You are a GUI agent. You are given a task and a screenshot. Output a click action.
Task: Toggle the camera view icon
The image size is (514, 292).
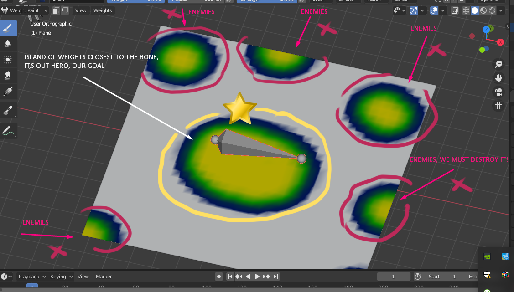coord(498,92)
